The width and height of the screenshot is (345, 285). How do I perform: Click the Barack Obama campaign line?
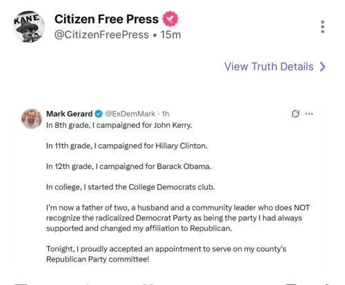point(129,166)
